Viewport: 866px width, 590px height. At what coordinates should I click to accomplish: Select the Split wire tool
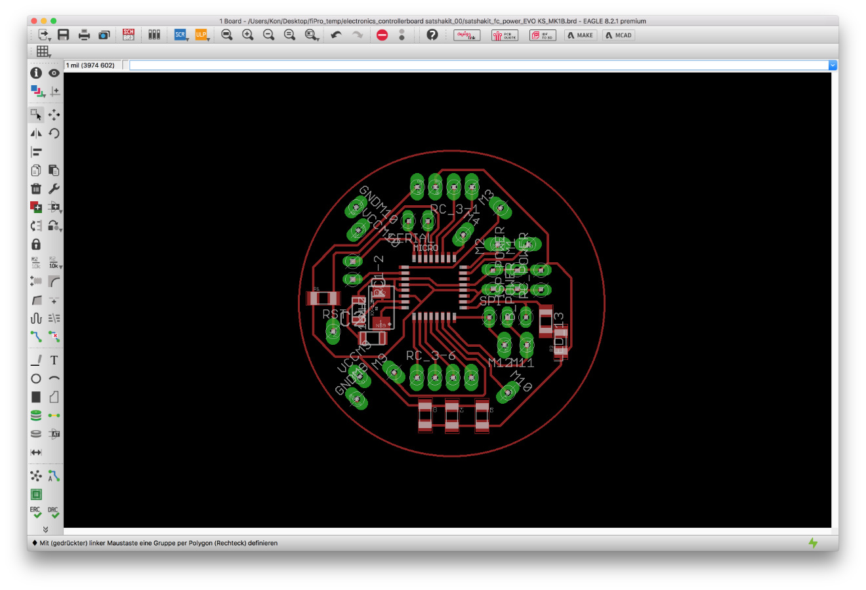36,300
